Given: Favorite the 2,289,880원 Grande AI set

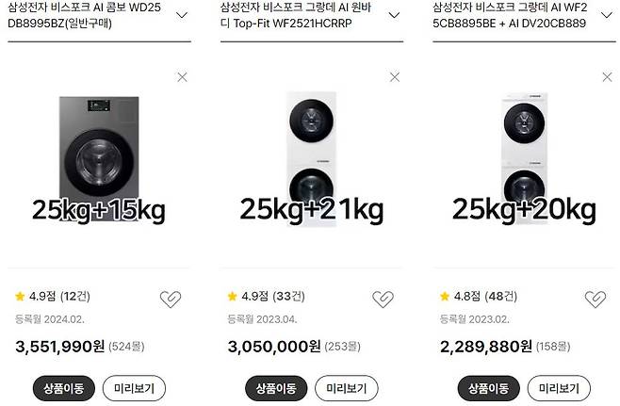Looking at the screenshot, I should tap(595, 299).
